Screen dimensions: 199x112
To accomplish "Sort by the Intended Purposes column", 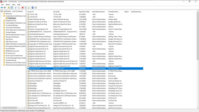I will pos(99,12).
